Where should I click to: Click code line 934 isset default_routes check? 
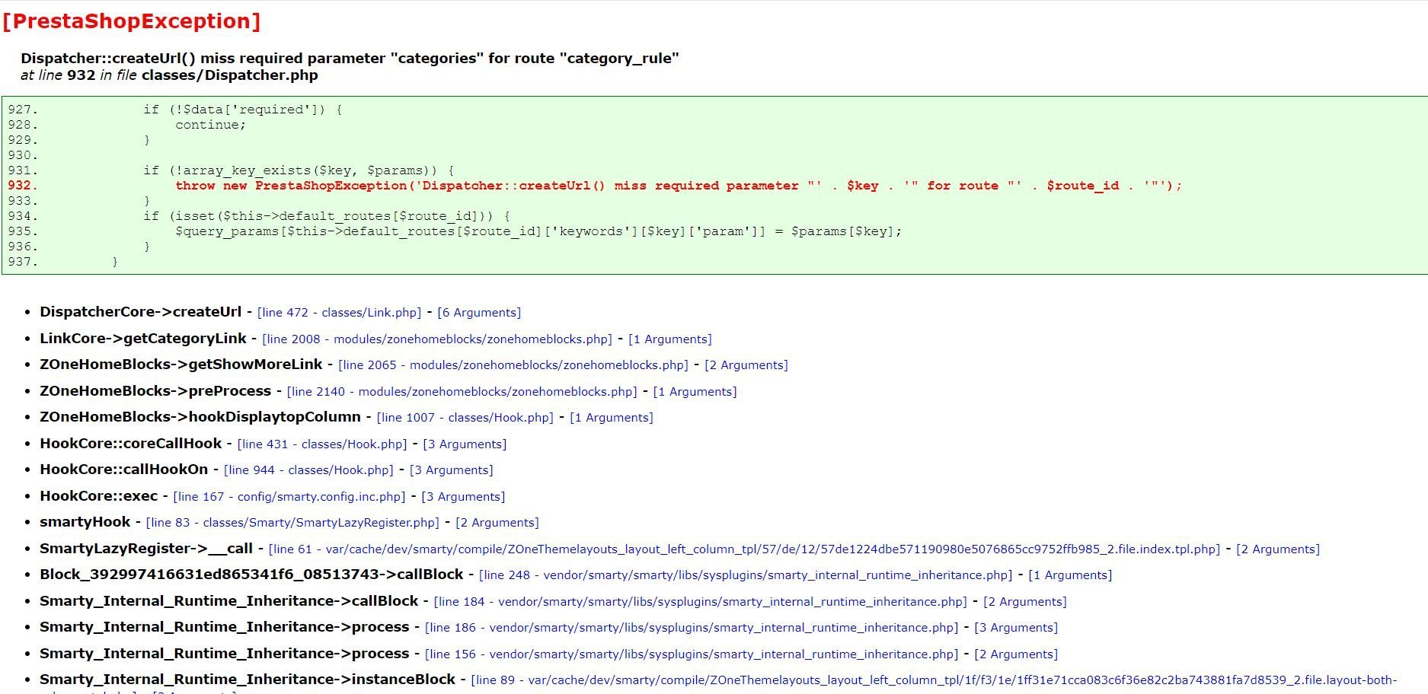coord(327,216)
